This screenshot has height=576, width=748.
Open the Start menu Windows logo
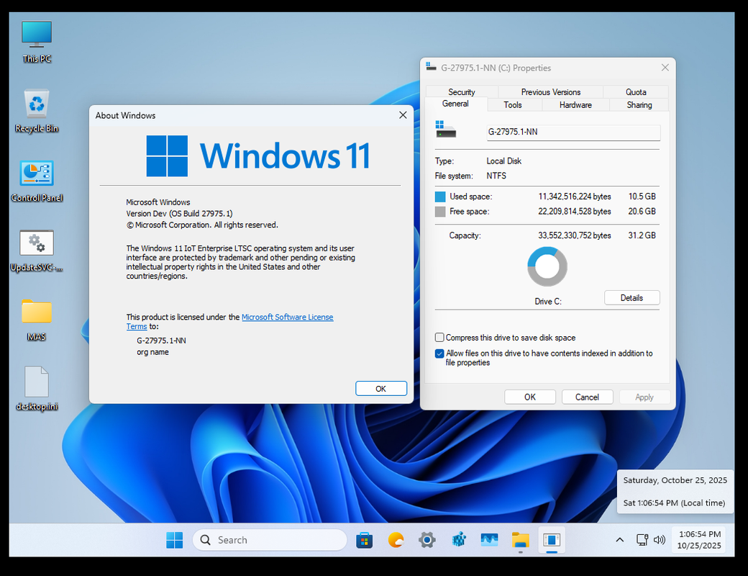pyautogui.click(x=174, y=540)
